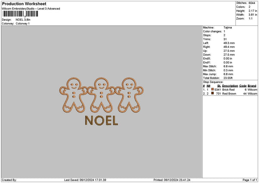Click the Right value 48.4 mm

(x=229, y=47)
